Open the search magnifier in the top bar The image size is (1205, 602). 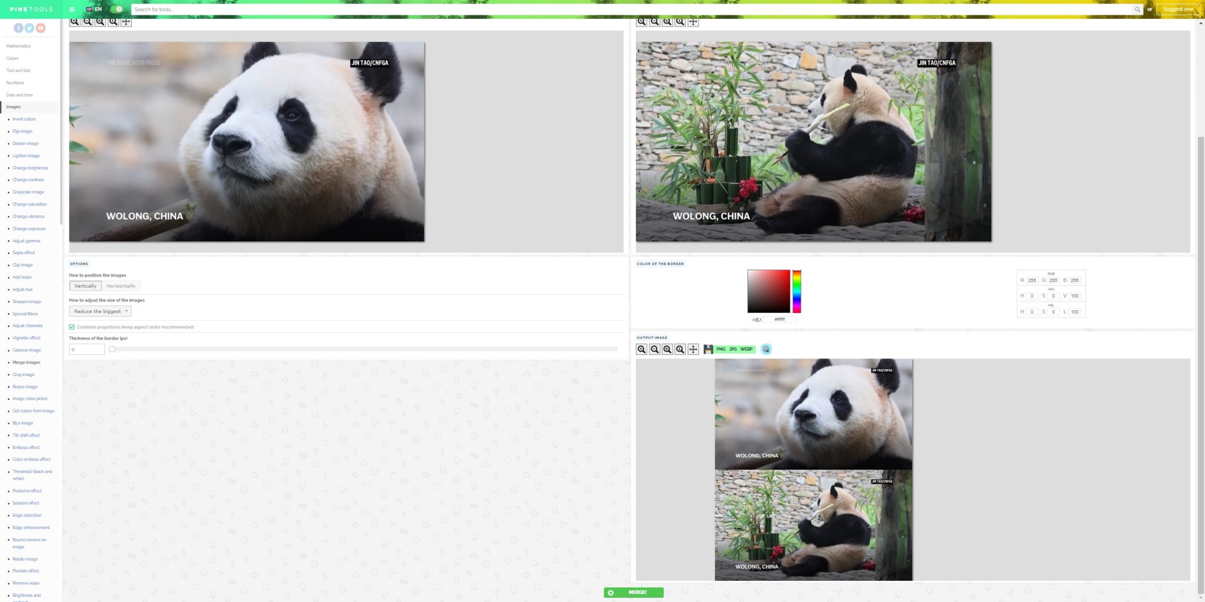(1138, 9)
